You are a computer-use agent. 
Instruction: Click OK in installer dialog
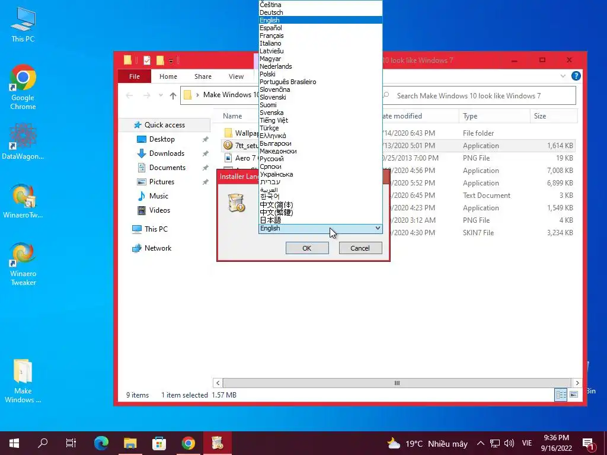click(x=307, y=248)
